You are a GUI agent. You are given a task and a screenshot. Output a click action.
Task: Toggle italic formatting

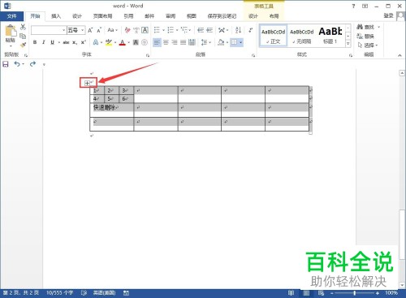pos(43,42)
